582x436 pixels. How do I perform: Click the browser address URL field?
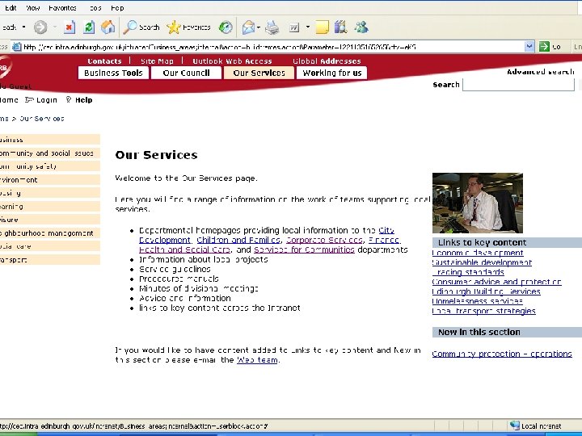[273, 47]
